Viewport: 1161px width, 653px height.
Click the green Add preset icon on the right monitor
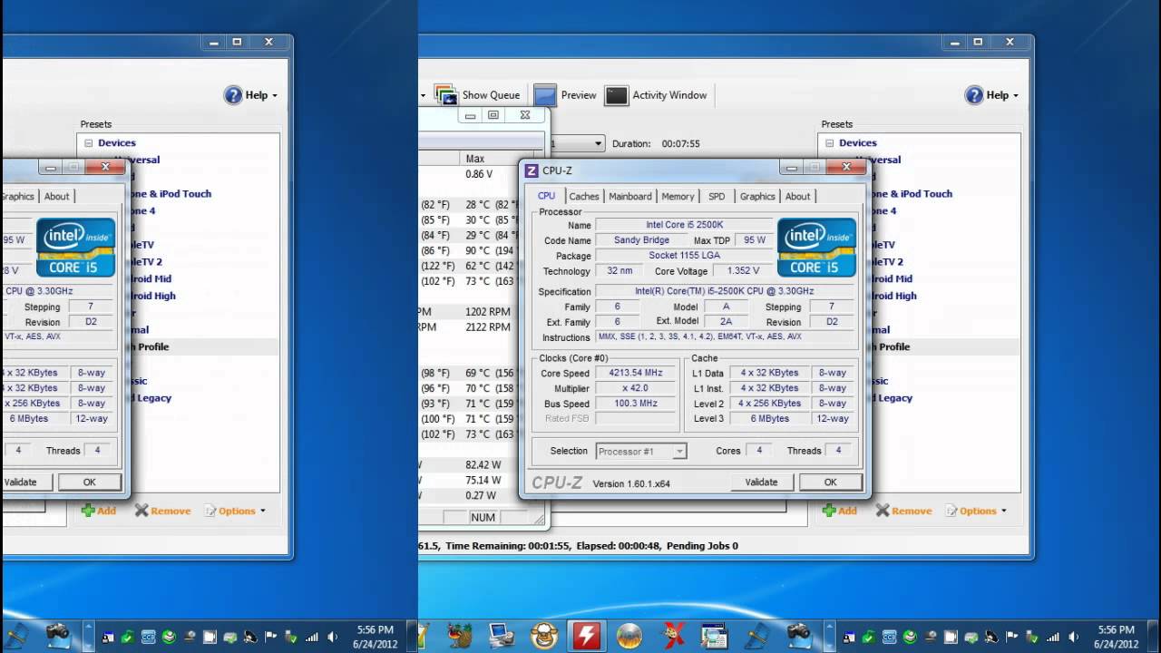coord(829,511)
